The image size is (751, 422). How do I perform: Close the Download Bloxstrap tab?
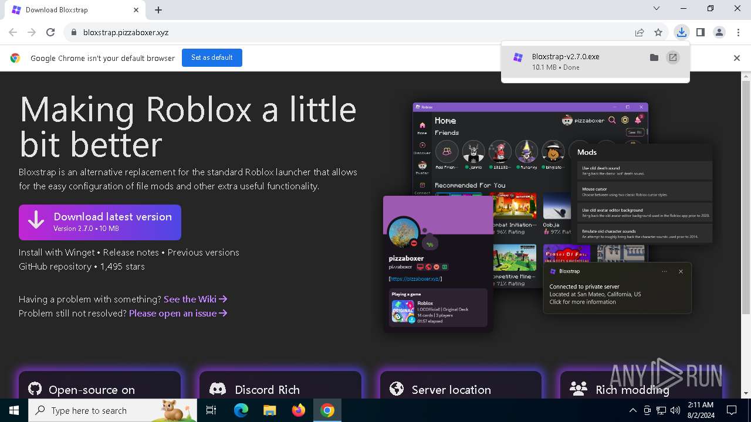(x=136, y=9)
